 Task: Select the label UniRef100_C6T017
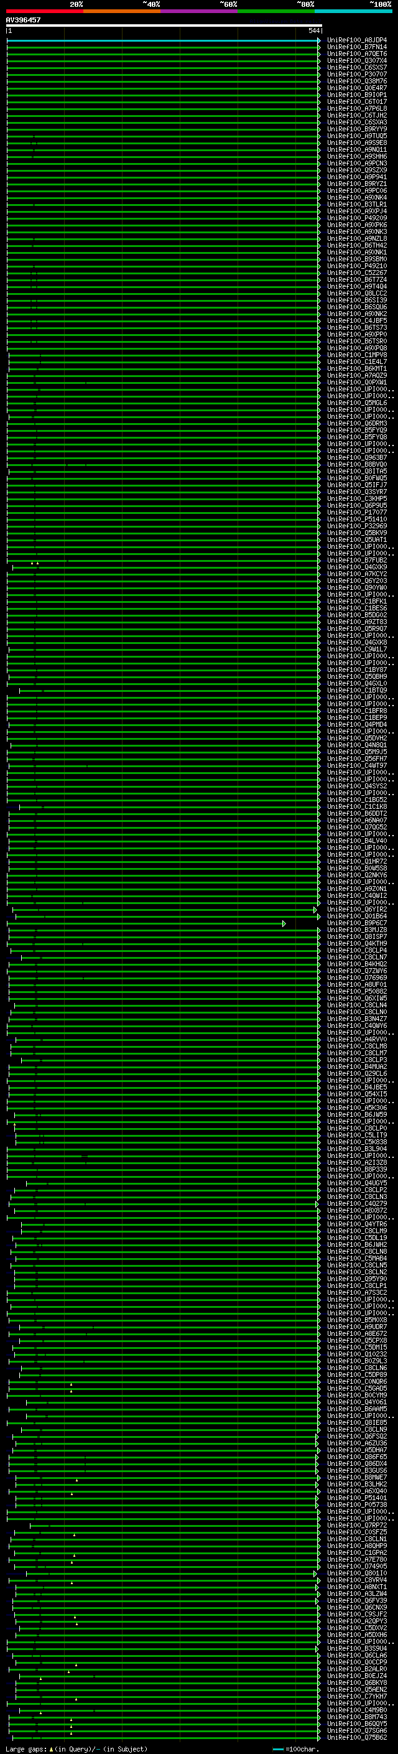coord(357,101)
